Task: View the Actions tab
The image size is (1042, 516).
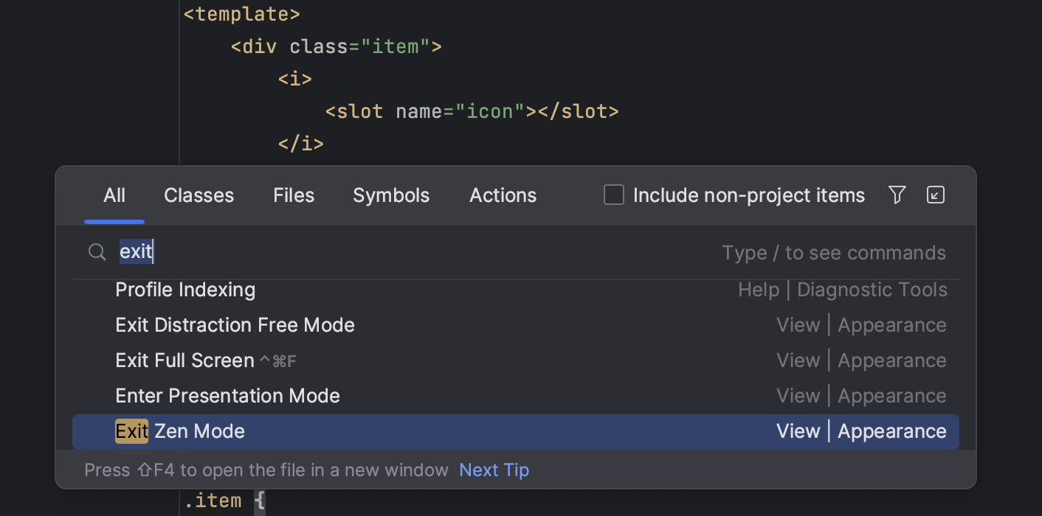Action: (x=503, y=195)
